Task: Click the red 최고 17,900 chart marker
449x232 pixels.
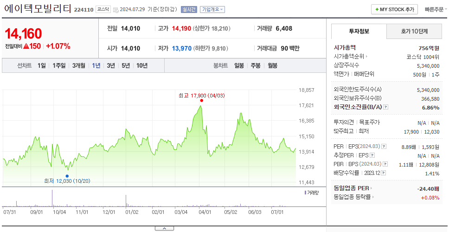Action: coord(202,101)
